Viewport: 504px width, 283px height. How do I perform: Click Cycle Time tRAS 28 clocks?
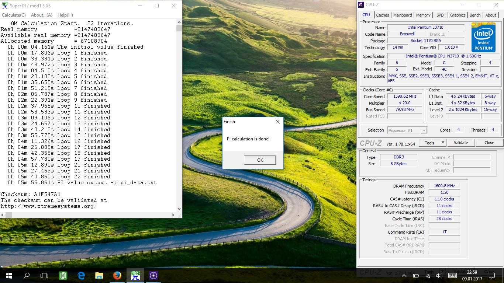444,219
